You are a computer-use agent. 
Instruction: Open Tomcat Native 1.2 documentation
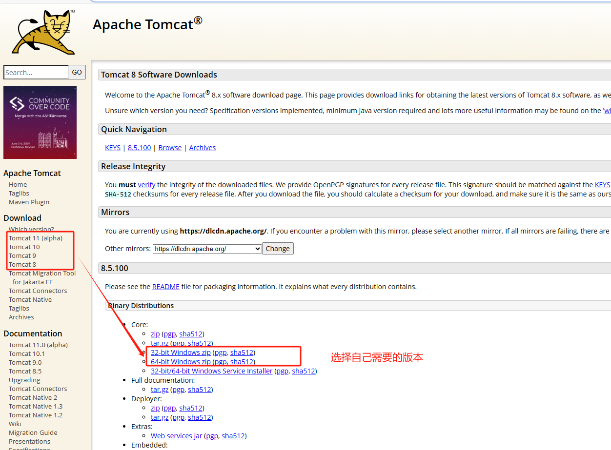point(36,415)
